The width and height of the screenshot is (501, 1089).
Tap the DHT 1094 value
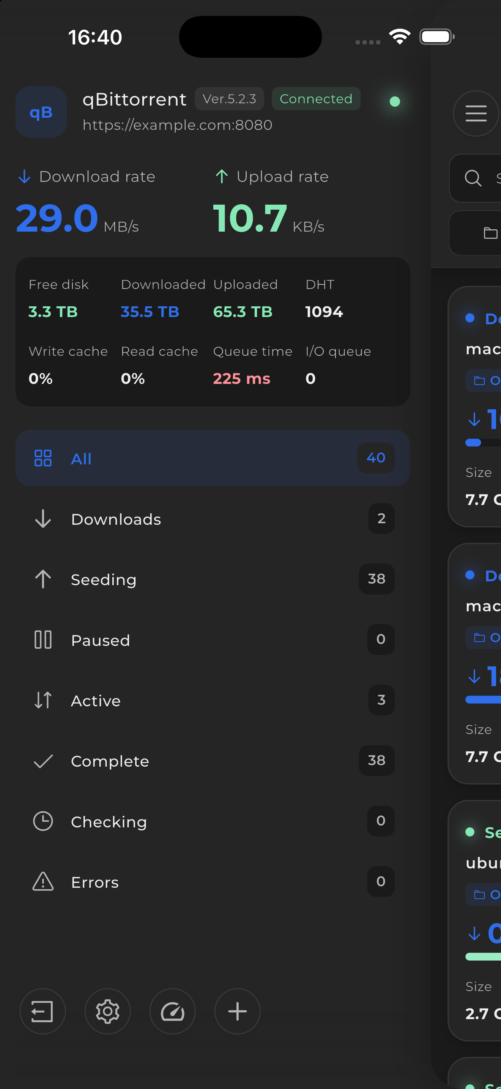[x=324, y=312]
